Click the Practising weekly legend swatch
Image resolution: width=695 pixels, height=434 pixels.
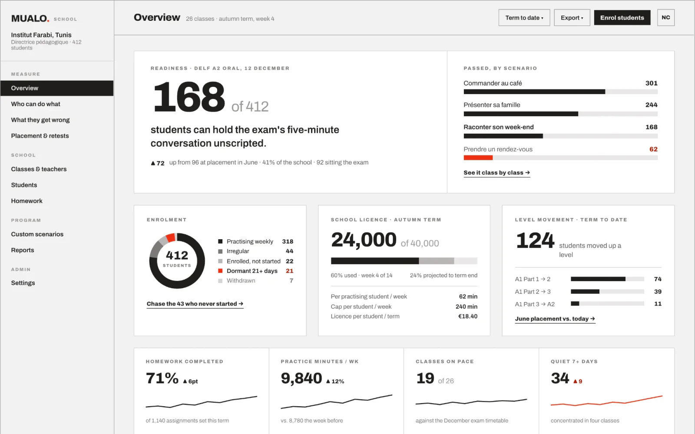click(x=220, y=241)
